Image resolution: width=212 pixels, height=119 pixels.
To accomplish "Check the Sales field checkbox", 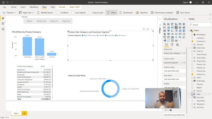I will 192,94.
